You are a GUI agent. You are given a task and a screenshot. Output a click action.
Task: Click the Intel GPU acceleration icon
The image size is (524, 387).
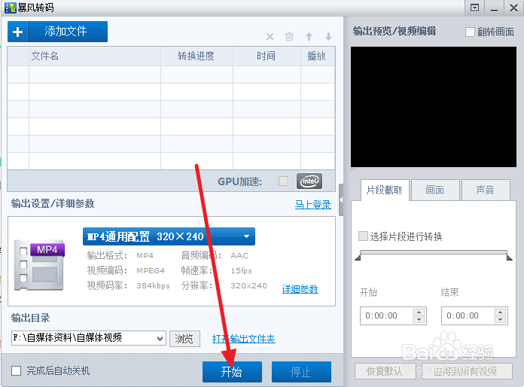pyautogui.click(x=309, y=181)
